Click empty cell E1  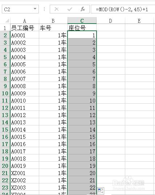139,28
